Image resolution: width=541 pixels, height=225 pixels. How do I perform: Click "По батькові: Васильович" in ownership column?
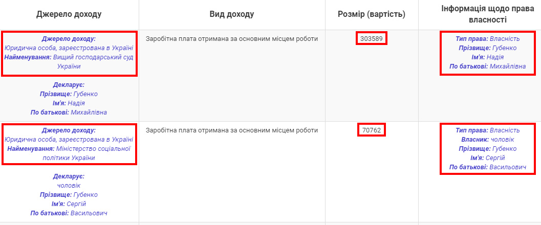487,167
